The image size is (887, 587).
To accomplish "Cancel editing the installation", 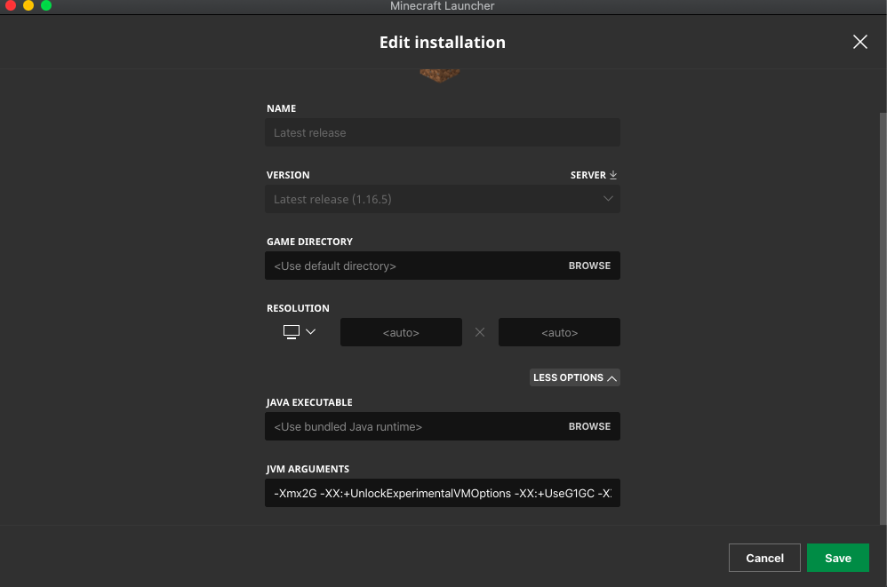I will 764,558.
